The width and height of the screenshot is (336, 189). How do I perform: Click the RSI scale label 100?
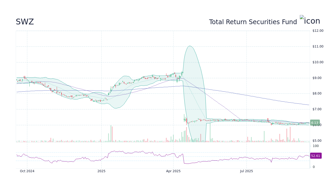[x=316, y=146]
